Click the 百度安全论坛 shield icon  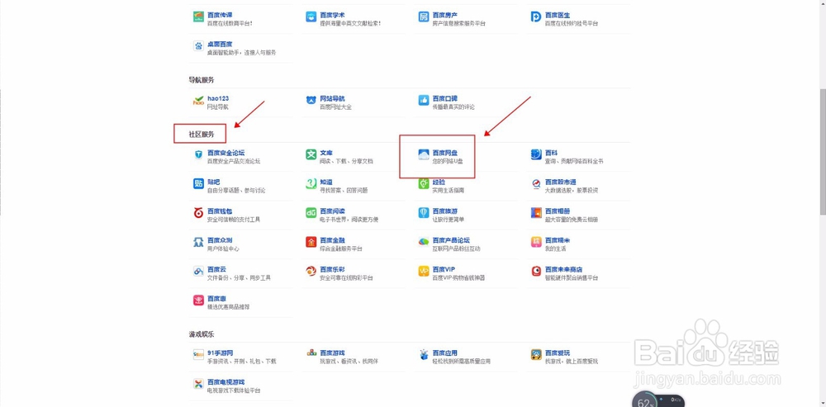point(198,155)
